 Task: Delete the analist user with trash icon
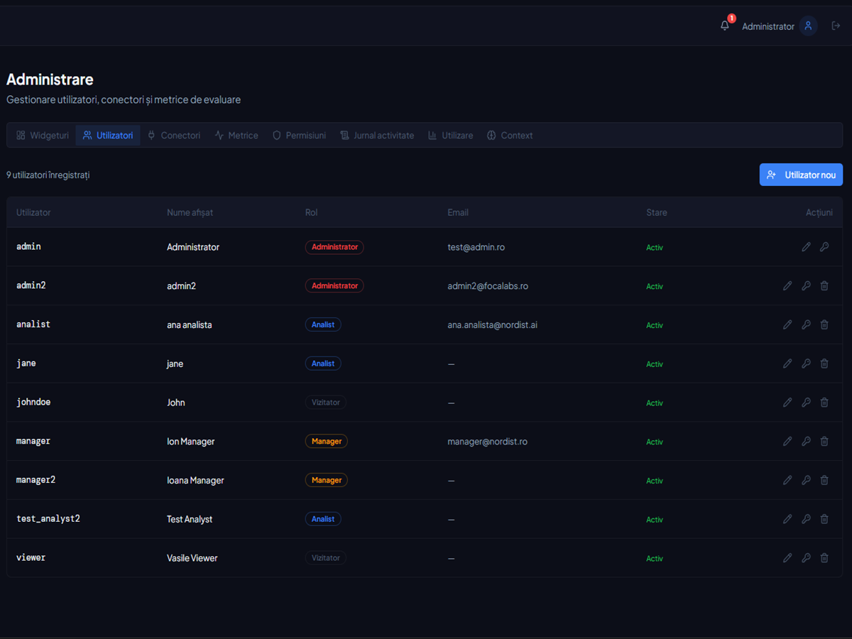click(x=824, y=324)
